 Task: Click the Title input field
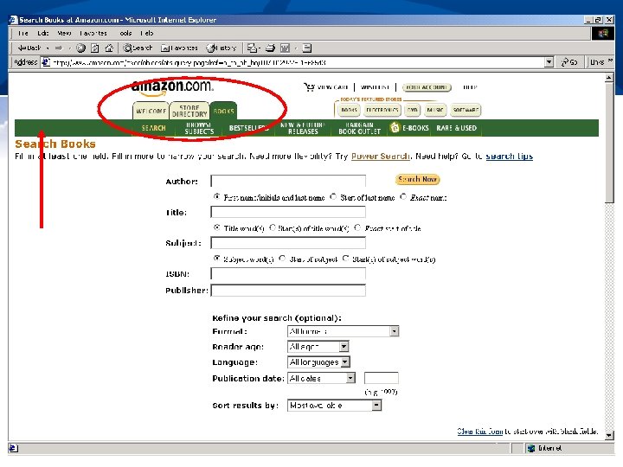click(x=288, y=212)
